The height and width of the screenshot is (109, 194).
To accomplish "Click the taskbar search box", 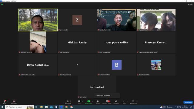I will point(19,107).
